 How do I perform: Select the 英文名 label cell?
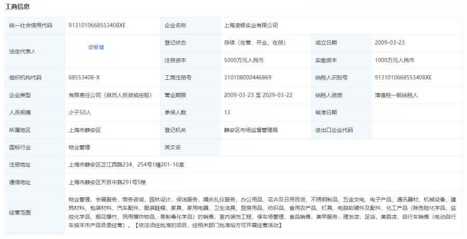coord(190,147)
